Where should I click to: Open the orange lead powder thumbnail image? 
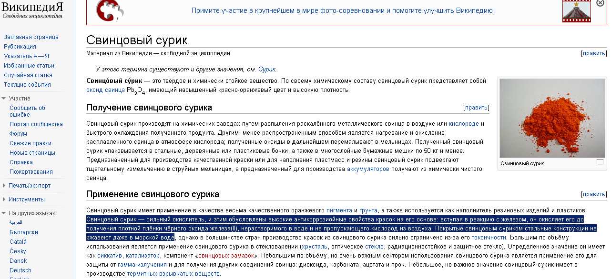551,118
